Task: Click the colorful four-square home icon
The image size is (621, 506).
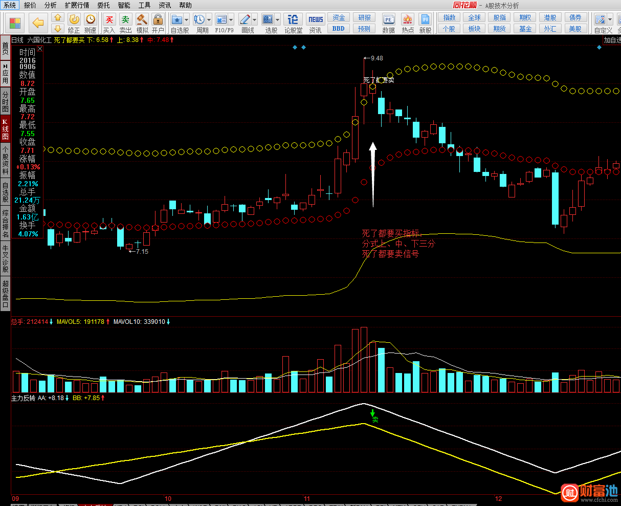Action: pyautogui.click(x=15, y=23)
